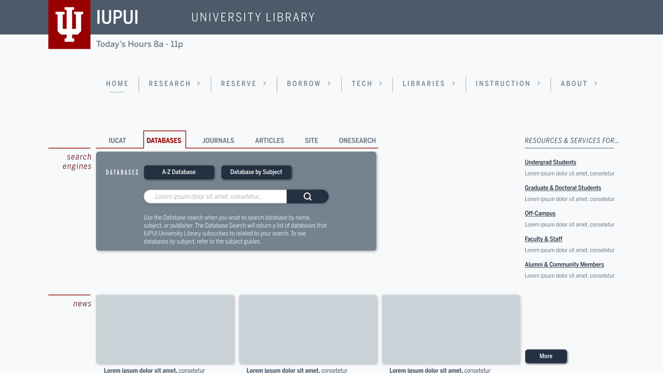Switch to the IUCAT search tab
663x373 pixels.
[x=117, y=141]
